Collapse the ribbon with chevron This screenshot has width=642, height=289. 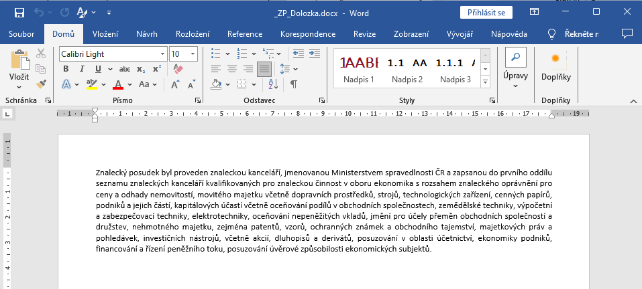[633, 101]
